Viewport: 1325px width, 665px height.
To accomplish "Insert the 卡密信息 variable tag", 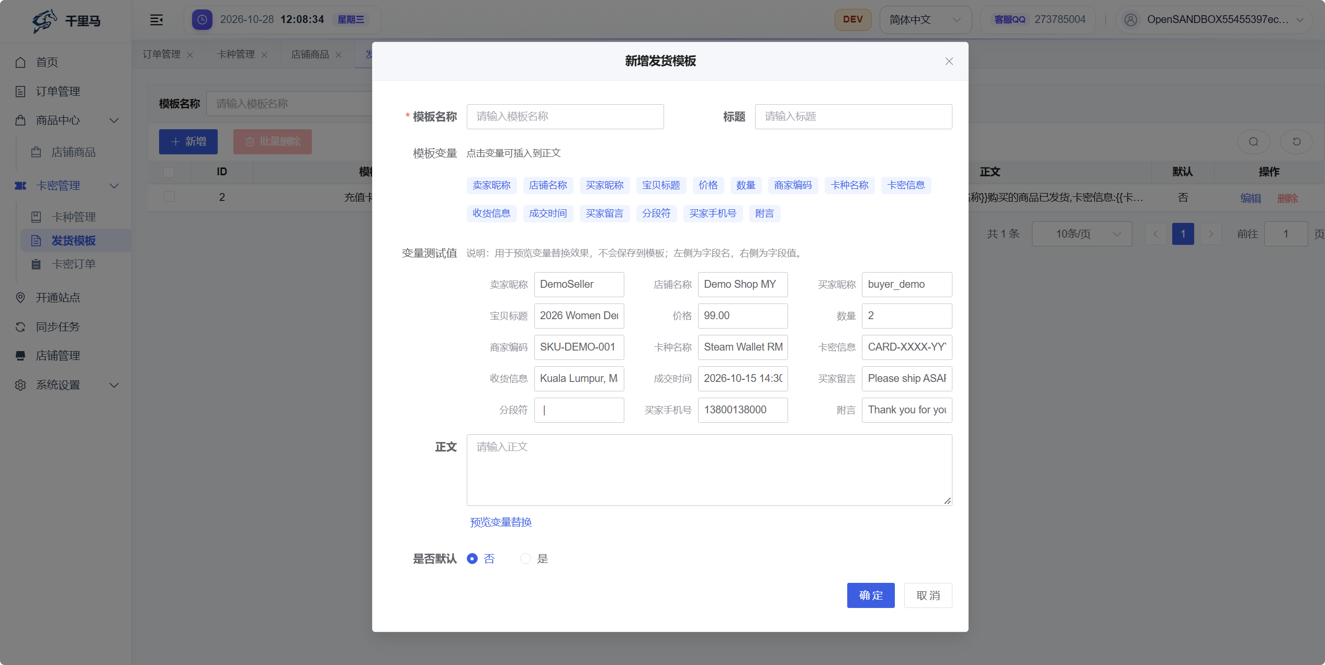I will pyautogui.click(x=906, y=185).
